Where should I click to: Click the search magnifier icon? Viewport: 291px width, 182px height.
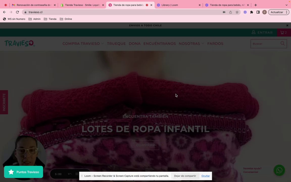coord(282,43)
